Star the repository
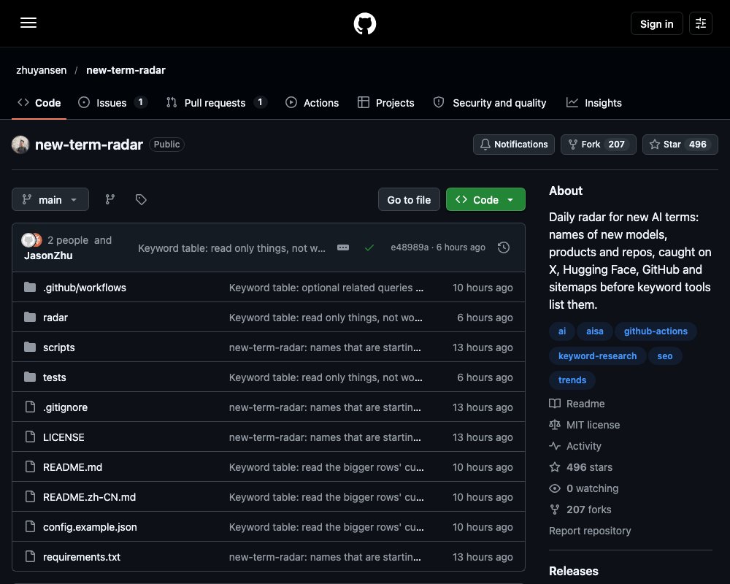 tap(680, 145)
